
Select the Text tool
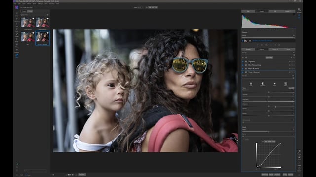(17, 25)
